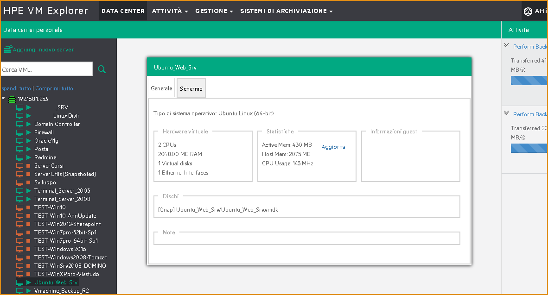
Task: Select the LinuxDistr VM entry
Action: (x=66, y=116)
